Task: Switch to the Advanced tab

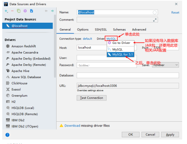Action: [x=139, y=29]
